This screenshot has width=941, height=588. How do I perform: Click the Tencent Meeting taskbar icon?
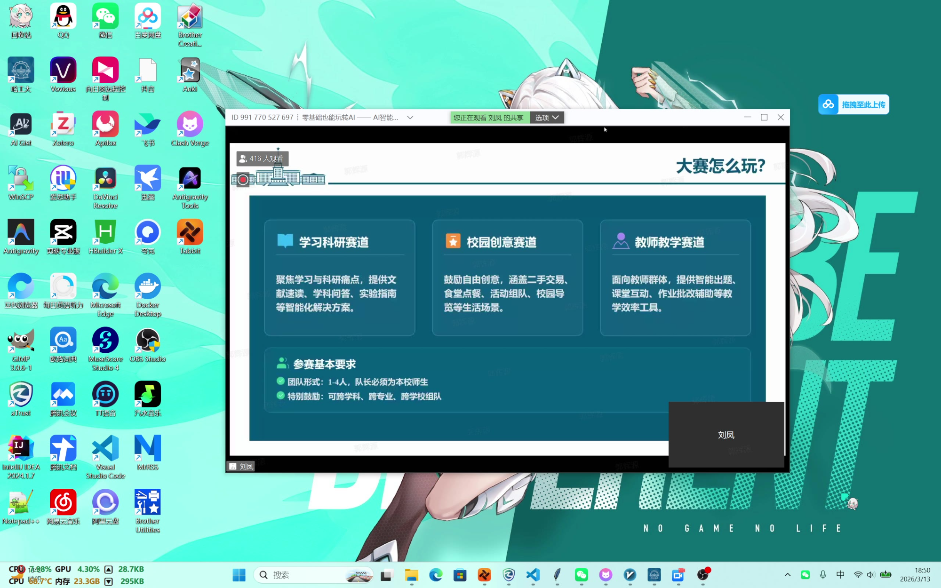click(678, 575)
